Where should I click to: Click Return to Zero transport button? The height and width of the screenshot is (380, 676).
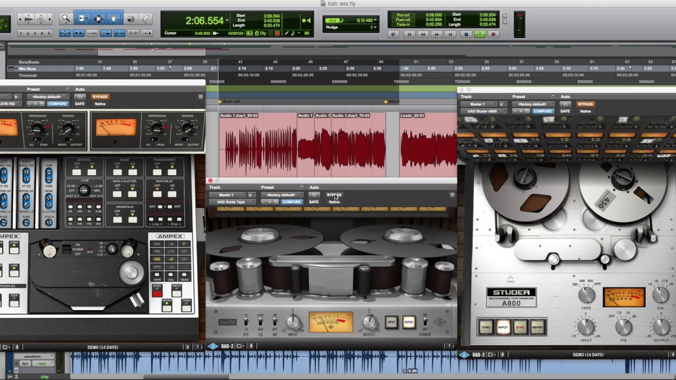(x=409, y=34)
